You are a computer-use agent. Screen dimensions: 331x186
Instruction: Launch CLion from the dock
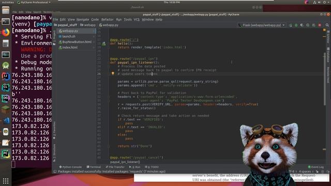point(6,87)
